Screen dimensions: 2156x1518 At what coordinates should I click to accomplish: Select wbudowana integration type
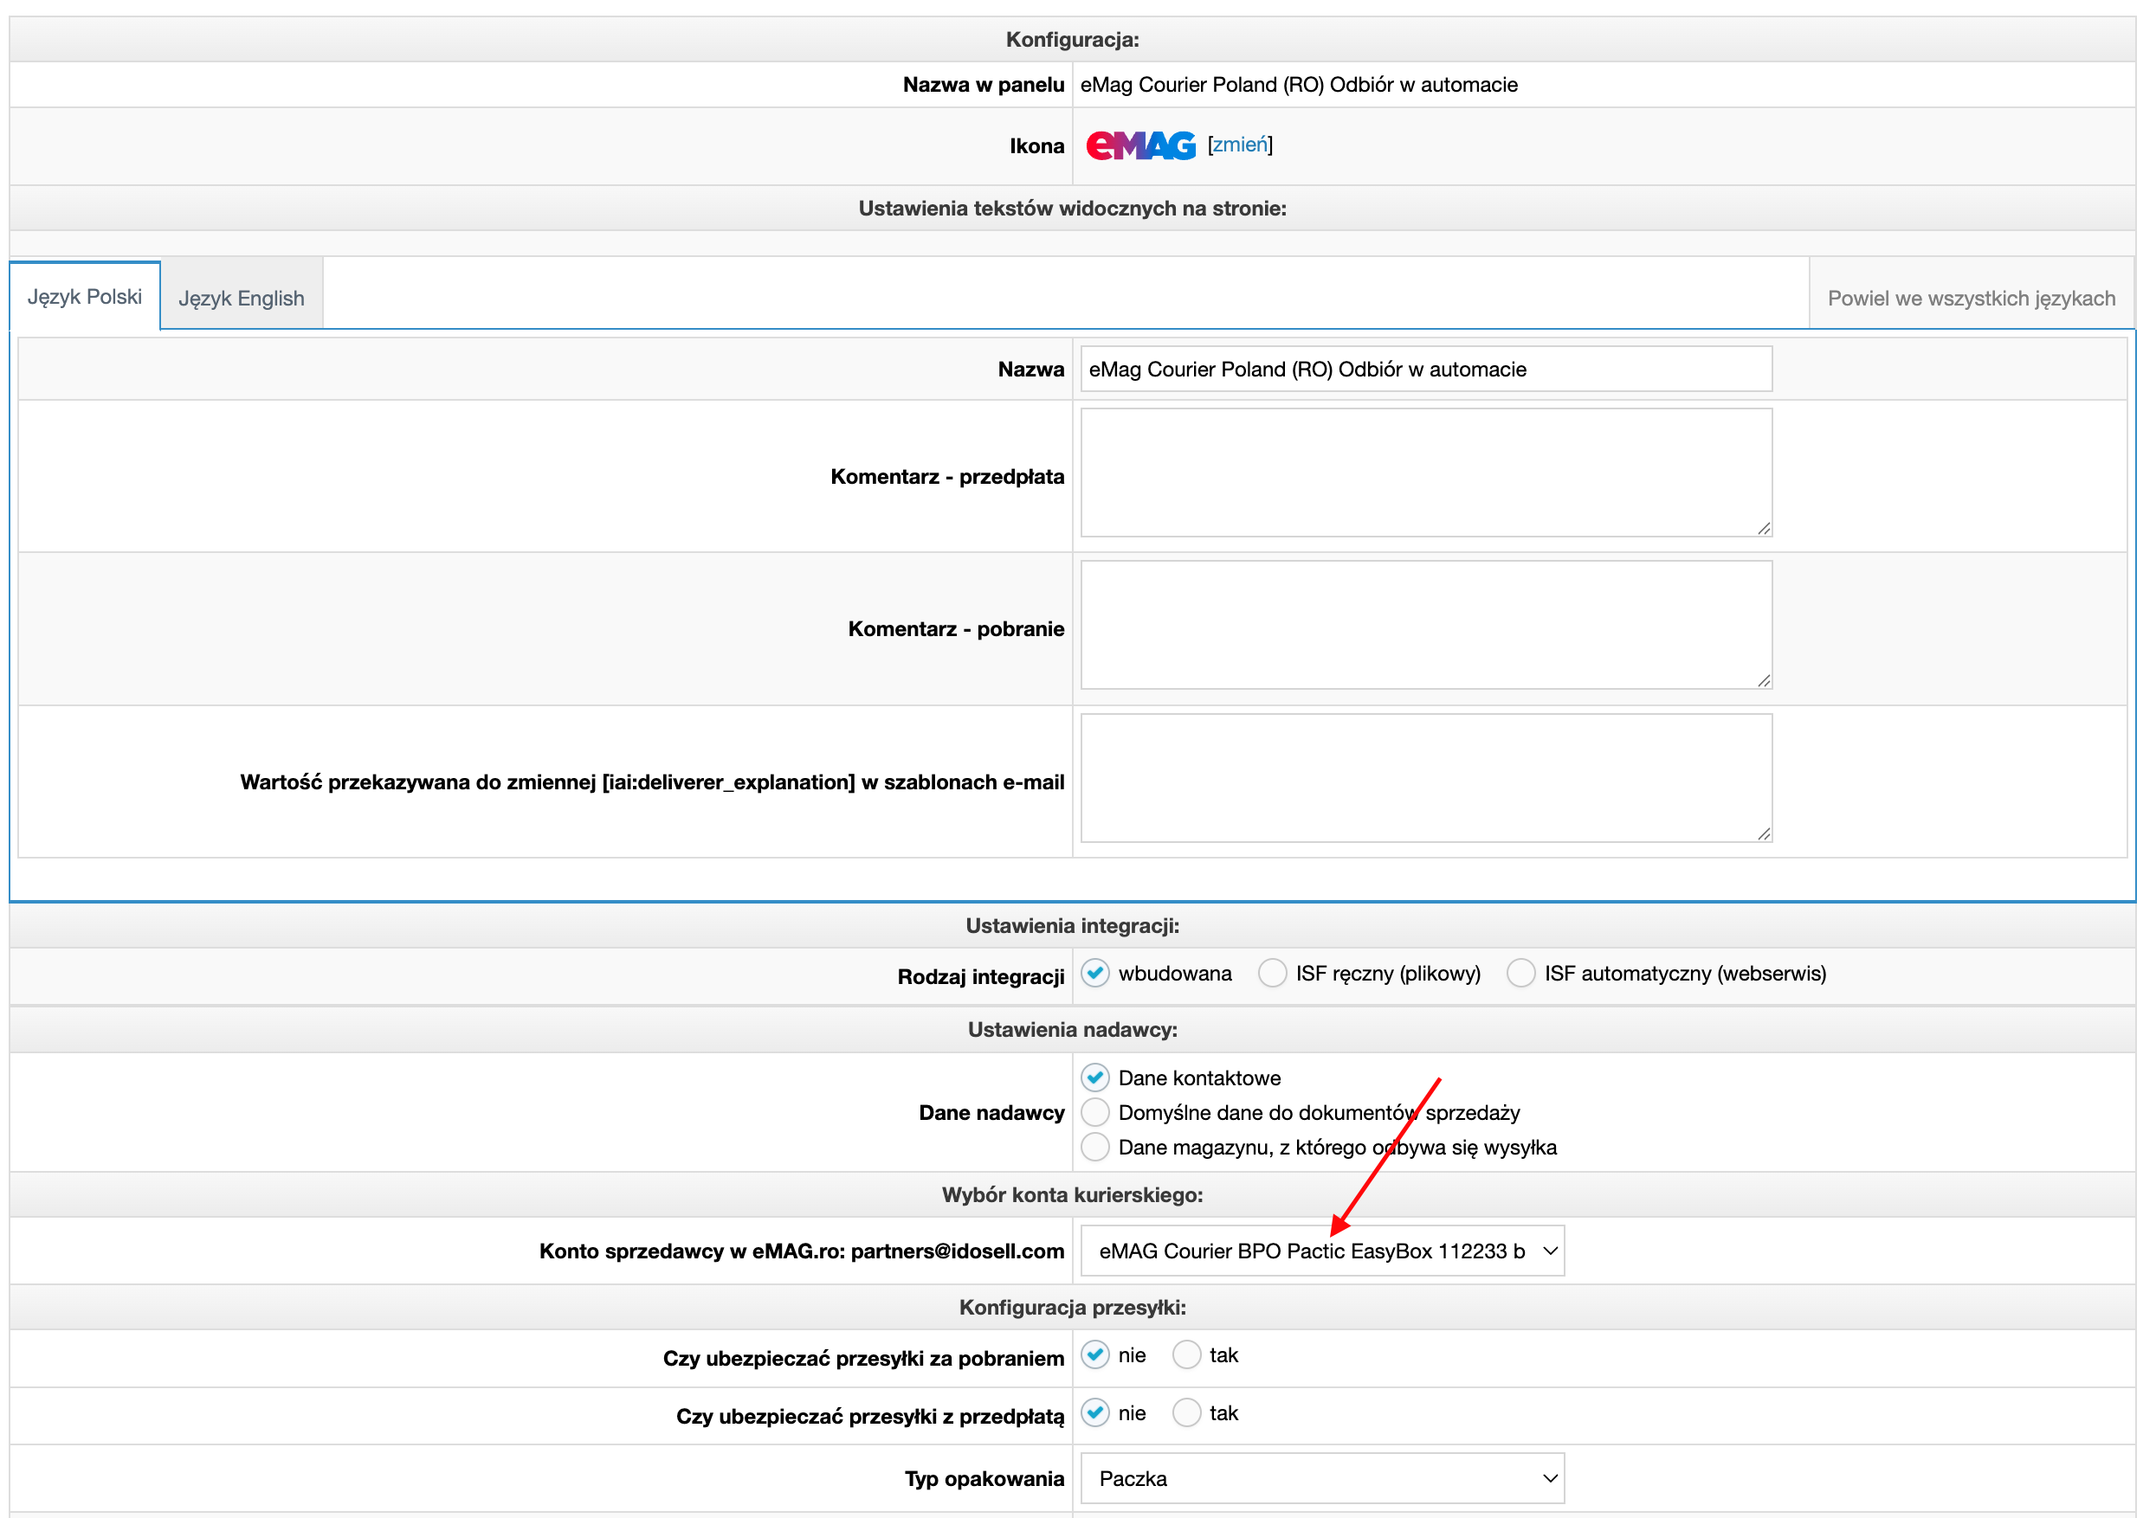[1095, 974]
